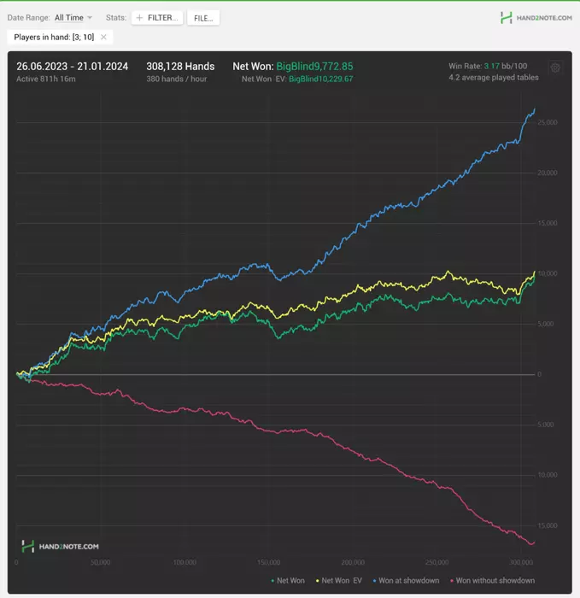Open the All Time date range dropdown
The image size is (580, 598).
tap(73, 18)
